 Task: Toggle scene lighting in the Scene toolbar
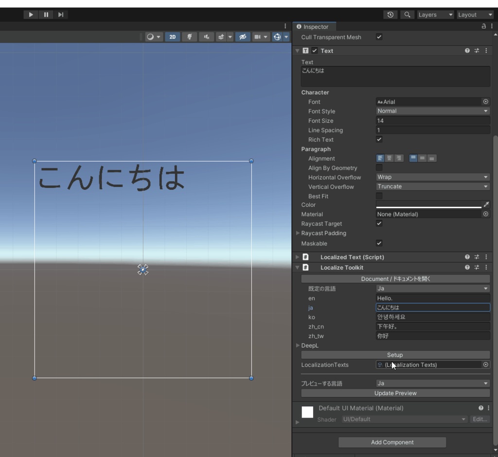tap(190, 37)
